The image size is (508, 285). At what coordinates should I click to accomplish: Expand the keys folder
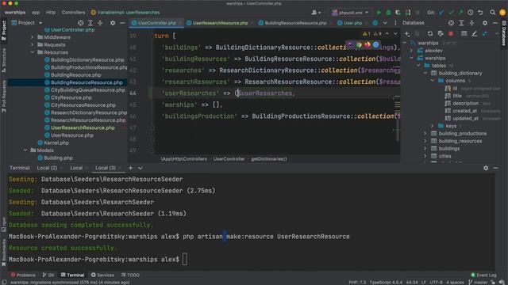pyautogui.click(x=432, y=126)
